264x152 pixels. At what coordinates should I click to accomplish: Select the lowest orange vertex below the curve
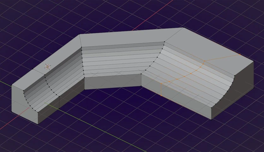[161, 95]
